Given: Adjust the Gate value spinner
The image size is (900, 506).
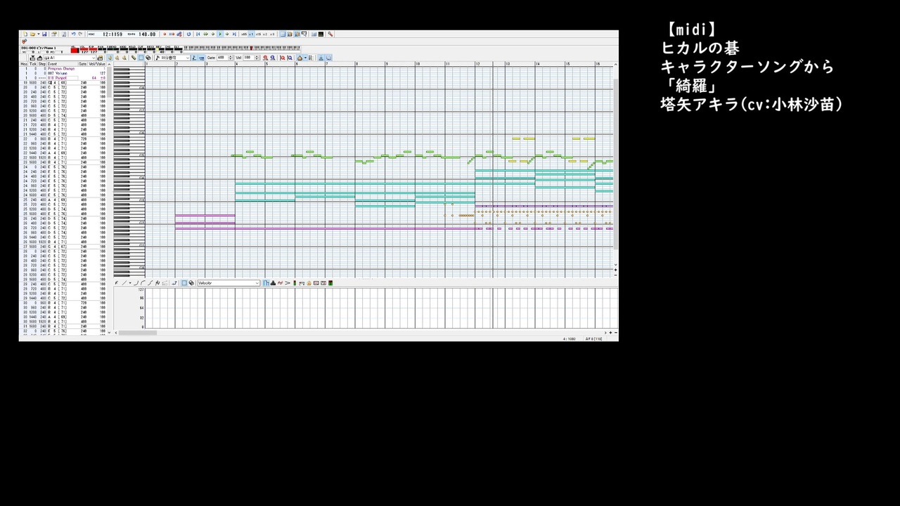Looking at the screenshot, I should pos(230,58).
